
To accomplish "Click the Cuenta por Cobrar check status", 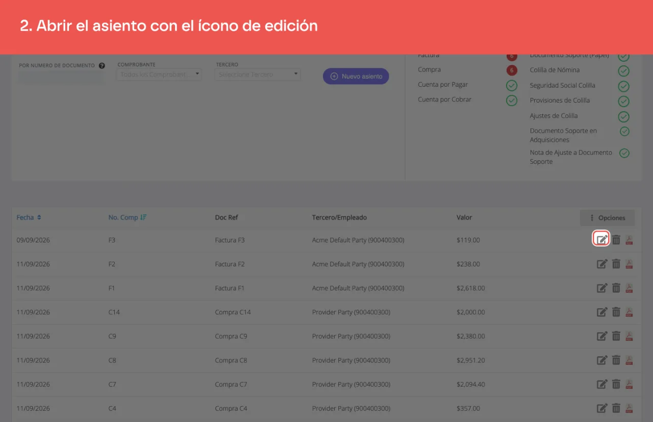I will pyautogui.click(x=512, y=101).
